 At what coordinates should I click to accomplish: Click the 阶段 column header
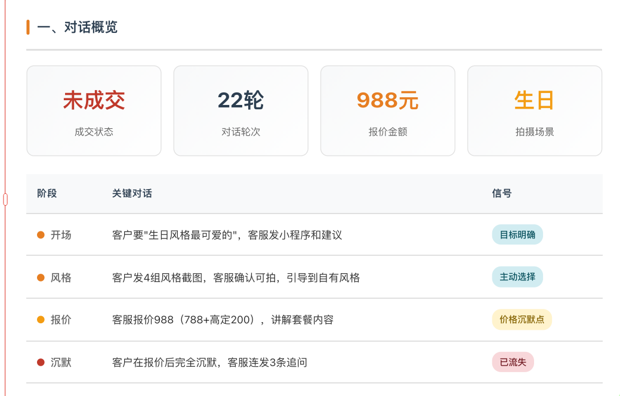47,193
